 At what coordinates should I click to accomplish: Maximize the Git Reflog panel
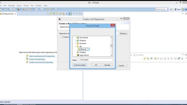tap(186, 55)
